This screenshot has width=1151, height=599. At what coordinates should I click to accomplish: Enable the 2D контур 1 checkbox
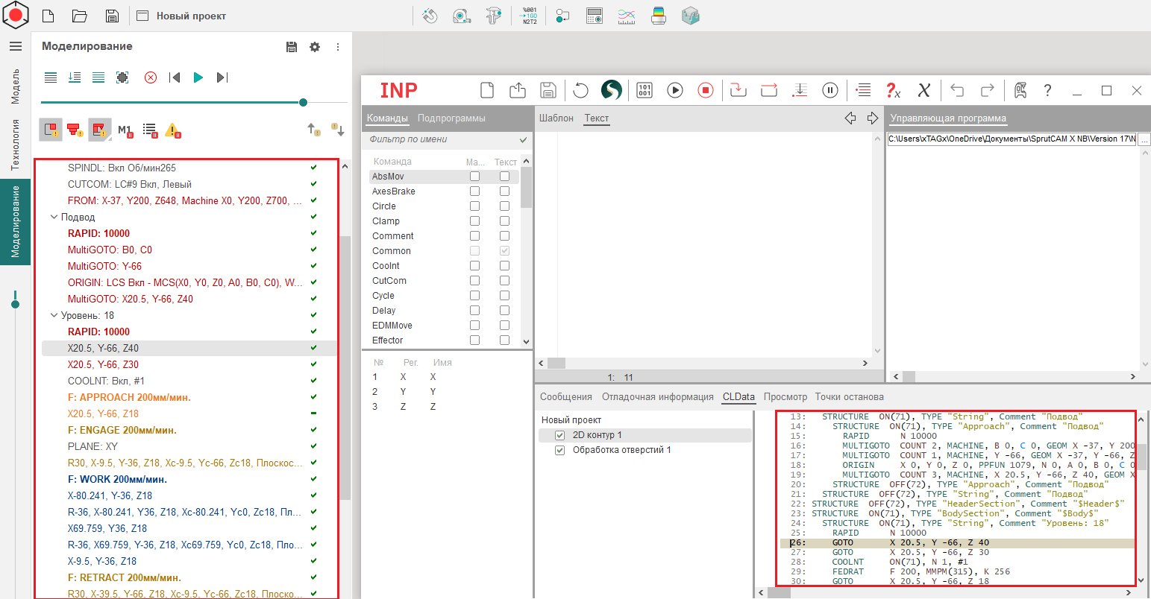(x=559, y=435)
